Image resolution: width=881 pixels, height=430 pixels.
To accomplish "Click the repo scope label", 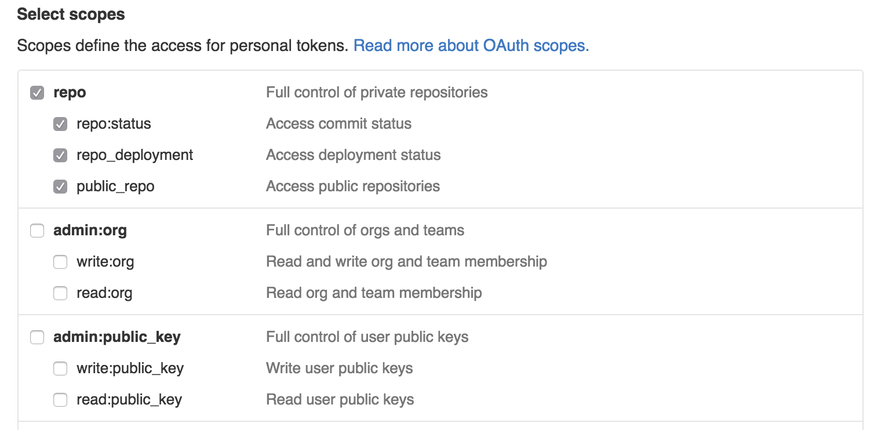I will [x=70, y=92].
